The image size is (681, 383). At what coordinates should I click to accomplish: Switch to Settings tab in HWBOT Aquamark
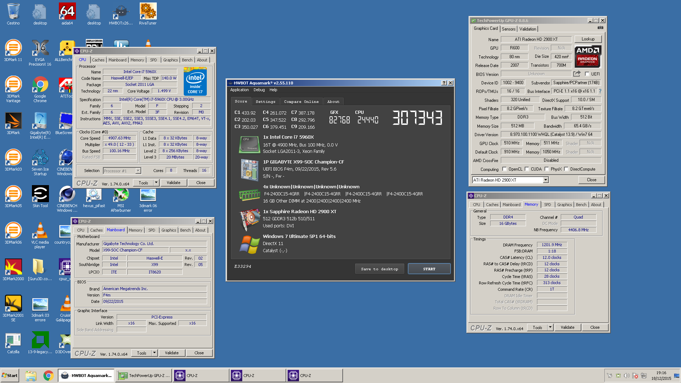click(x=265, y=101)
